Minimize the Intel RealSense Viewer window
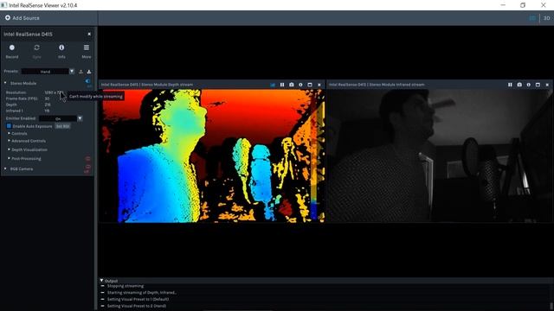The width and height of the screenshot is (554, 311). click(x=503, y=5)
